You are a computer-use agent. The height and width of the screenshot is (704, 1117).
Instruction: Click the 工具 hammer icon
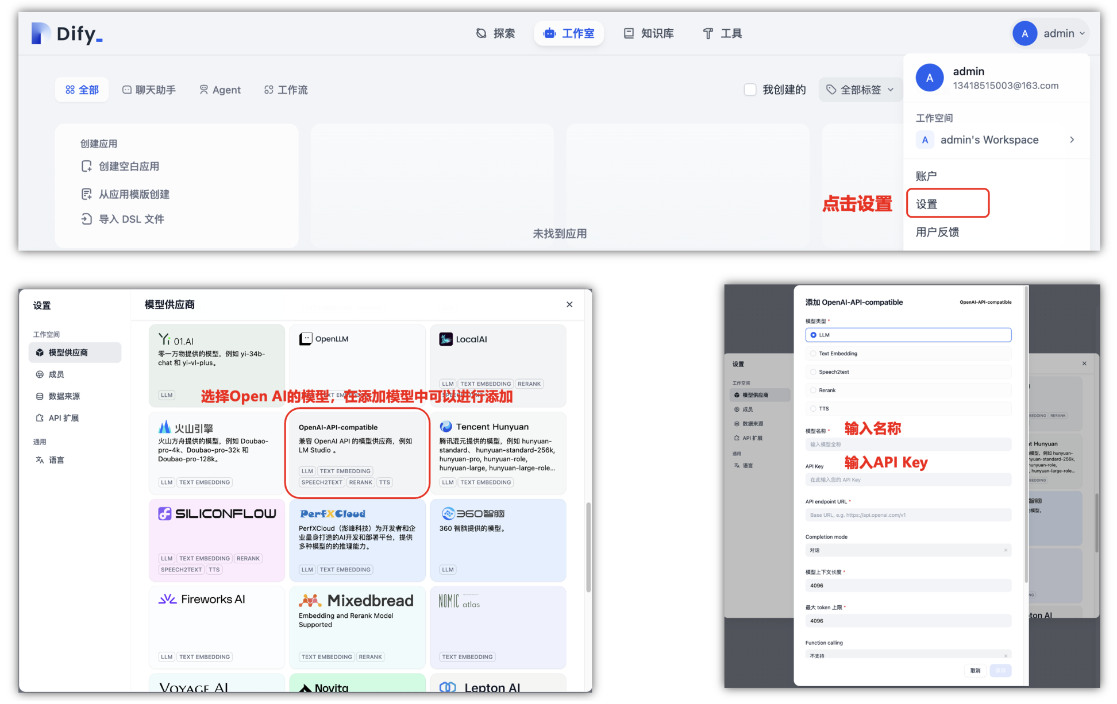pyautogui.click(x=708, y=33)
